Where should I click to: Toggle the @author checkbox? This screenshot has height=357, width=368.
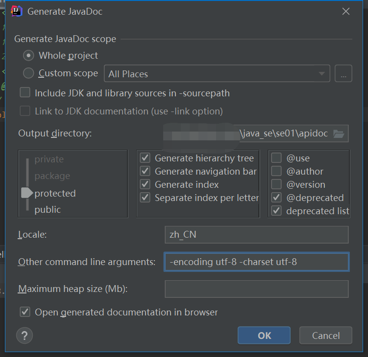[276, 171]
